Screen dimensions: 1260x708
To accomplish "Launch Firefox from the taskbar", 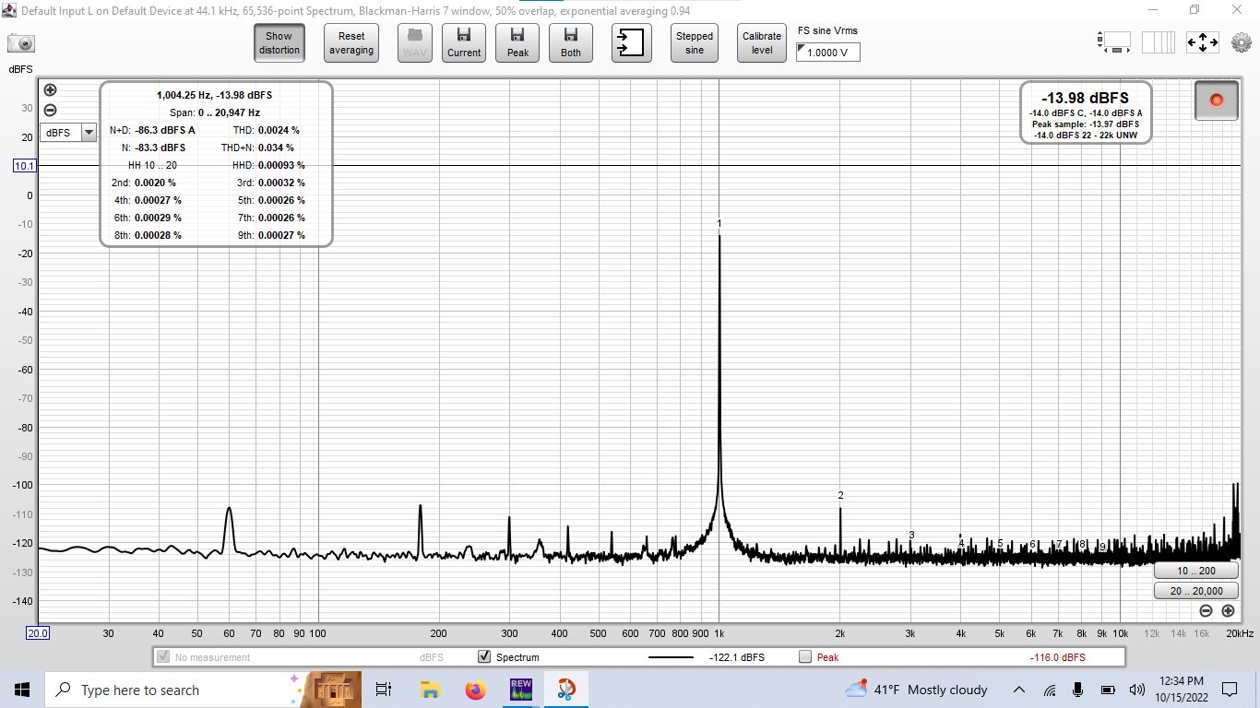I will click(475, 690).
